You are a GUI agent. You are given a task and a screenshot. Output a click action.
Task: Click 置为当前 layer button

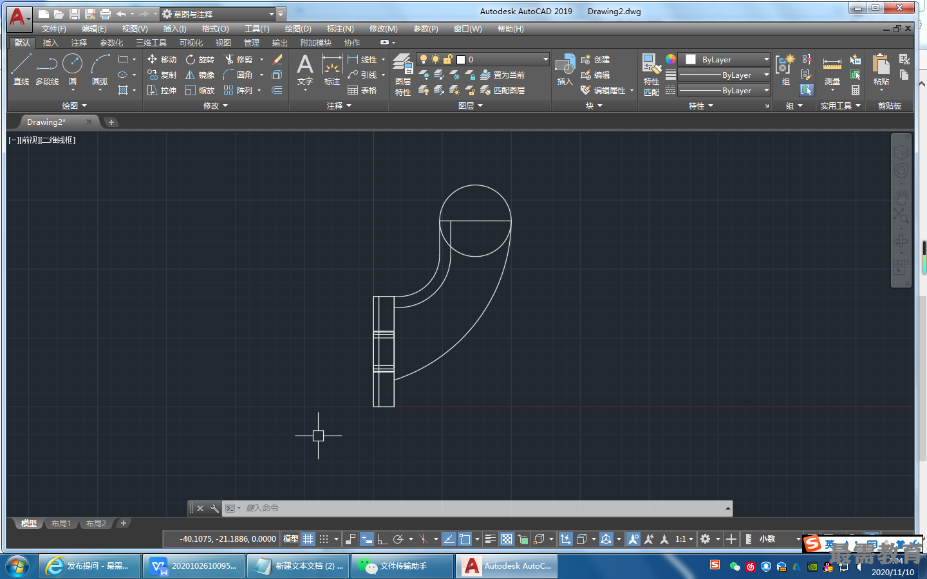click(x=503, y=75)
